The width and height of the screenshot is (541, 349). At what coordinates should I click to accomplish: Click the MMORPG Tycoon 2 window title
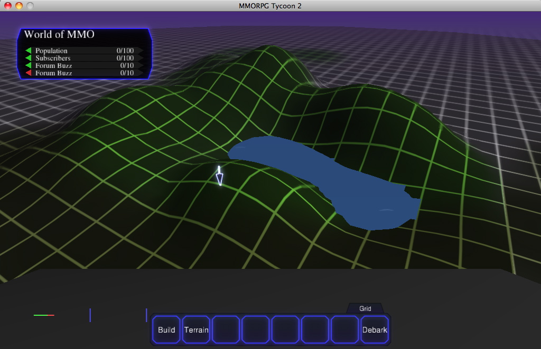pyautogui.click(x=270, y=6)
